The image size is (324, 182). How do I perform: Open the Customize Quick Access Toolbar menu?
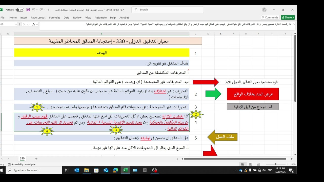click(x=48, y=10)
